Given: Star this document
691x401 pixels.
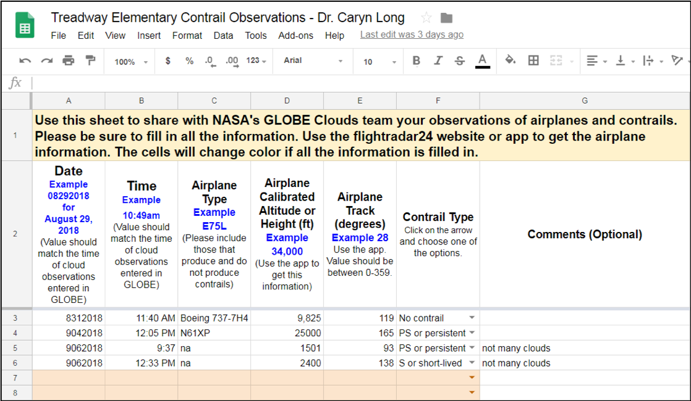Looking at the screenshot, I should (x=426, y=18).
